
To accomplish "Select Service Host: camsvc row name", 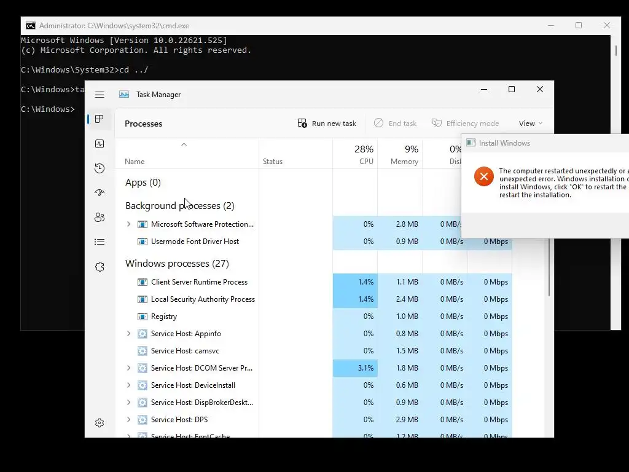I will point(185,351).
